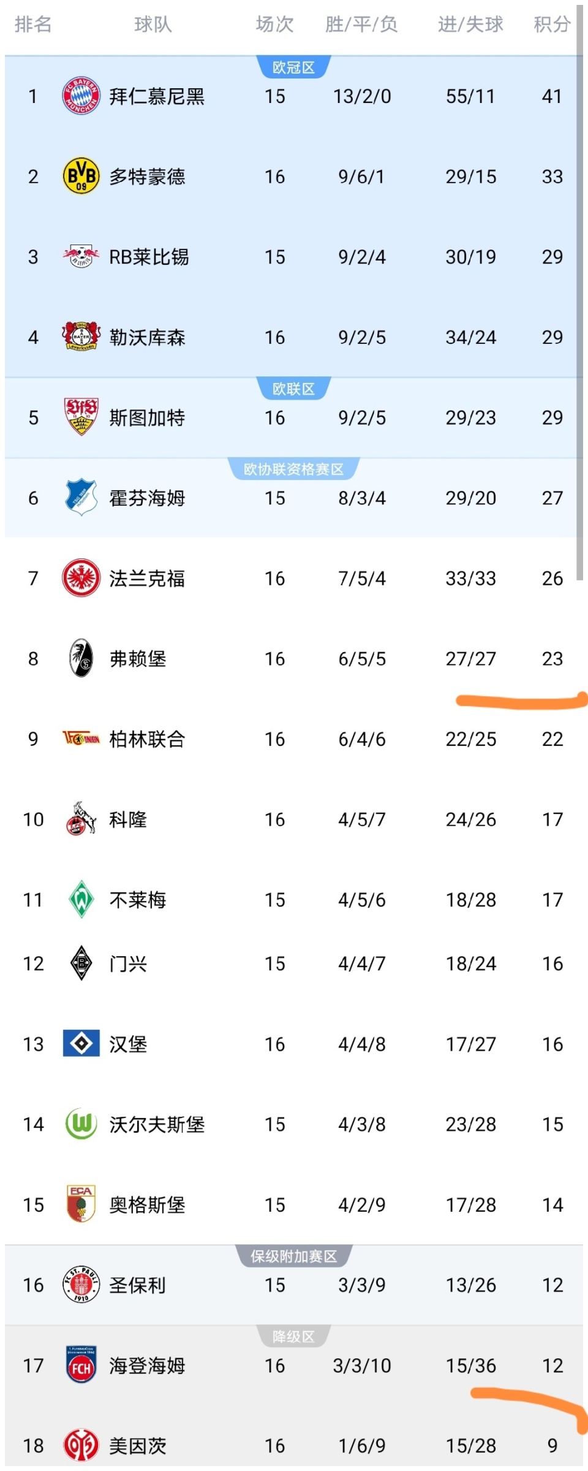Select the 欧联区 zone label
Image resolution: width=588 pixels, height=1471 pixels.
coord(293,389)
